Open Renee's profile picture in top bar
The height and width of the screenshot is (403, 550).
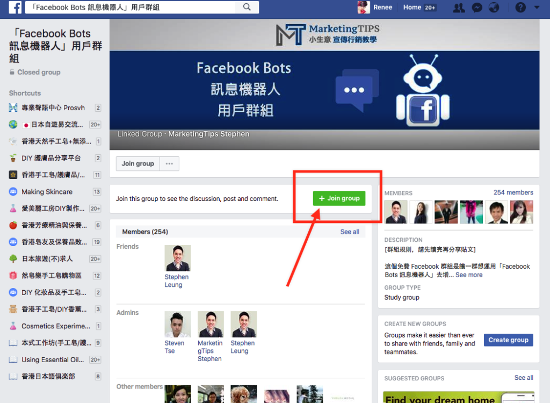point(364,8)
